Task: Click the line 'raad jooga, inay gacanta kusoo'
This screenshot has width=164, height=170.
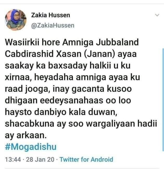Action: pos(68,89)
